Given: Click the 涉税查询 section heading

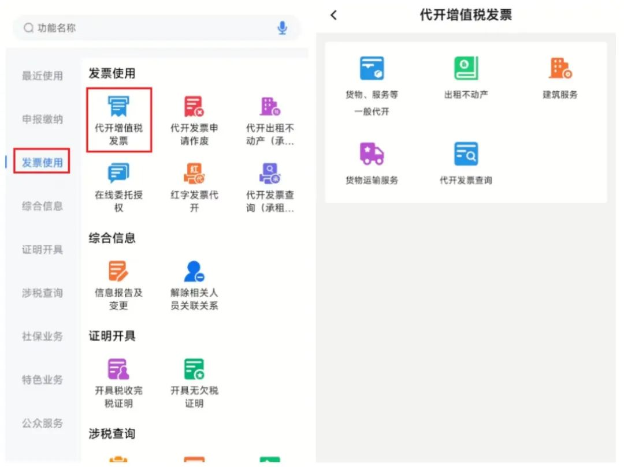Looking at the screenshot, I should tap(112, 434).
